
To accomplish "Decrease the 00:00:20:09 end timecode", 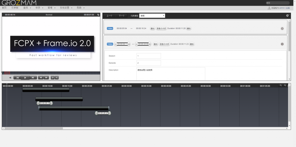I will 136,44.
